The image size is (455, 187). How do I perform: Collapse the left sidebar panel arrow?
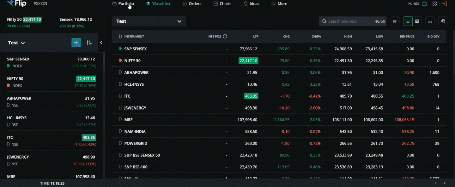[101, 42]
